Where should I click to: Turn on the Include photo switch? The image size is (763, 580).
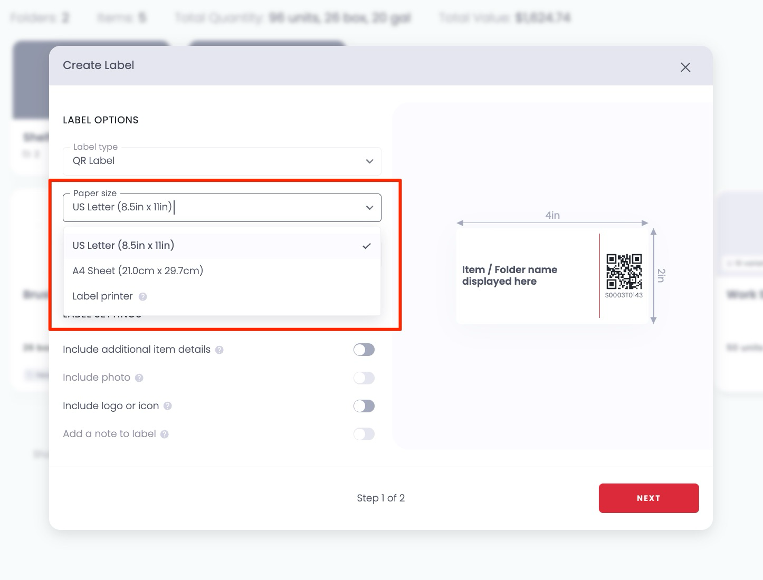click(364, 378)
